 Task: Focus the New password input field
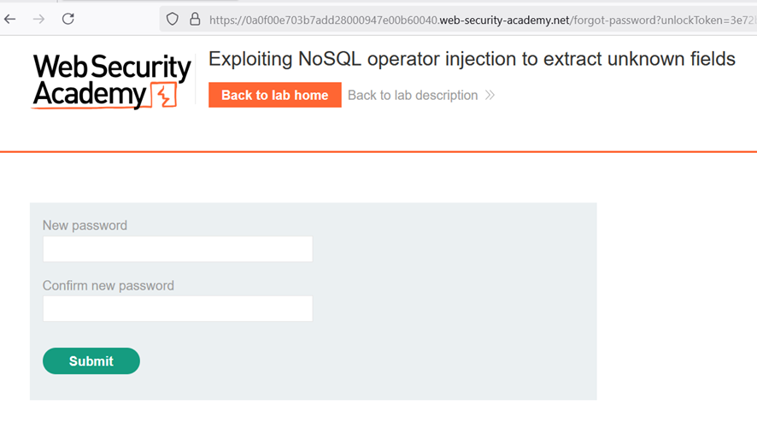(178, 249)
